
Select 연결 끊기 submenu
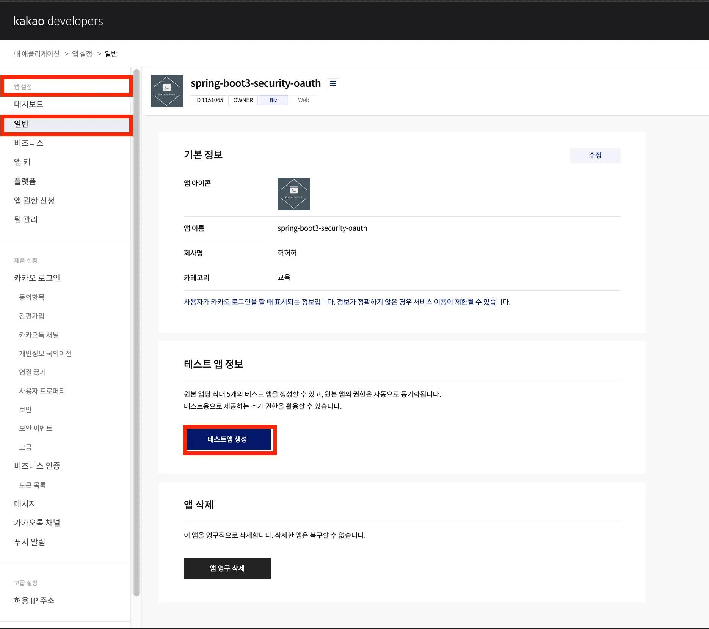(x=33, y=372)
